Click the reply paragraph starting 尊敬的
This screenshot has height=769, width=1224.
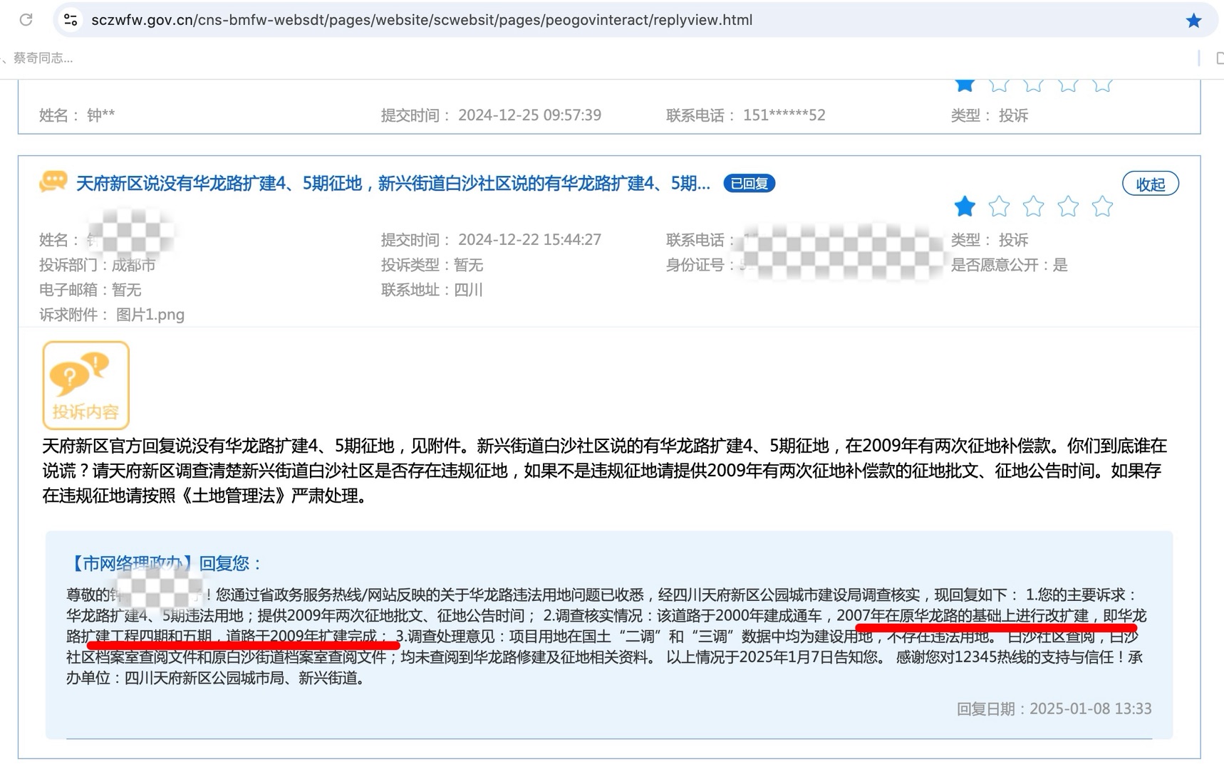click(x=606, y=636)
